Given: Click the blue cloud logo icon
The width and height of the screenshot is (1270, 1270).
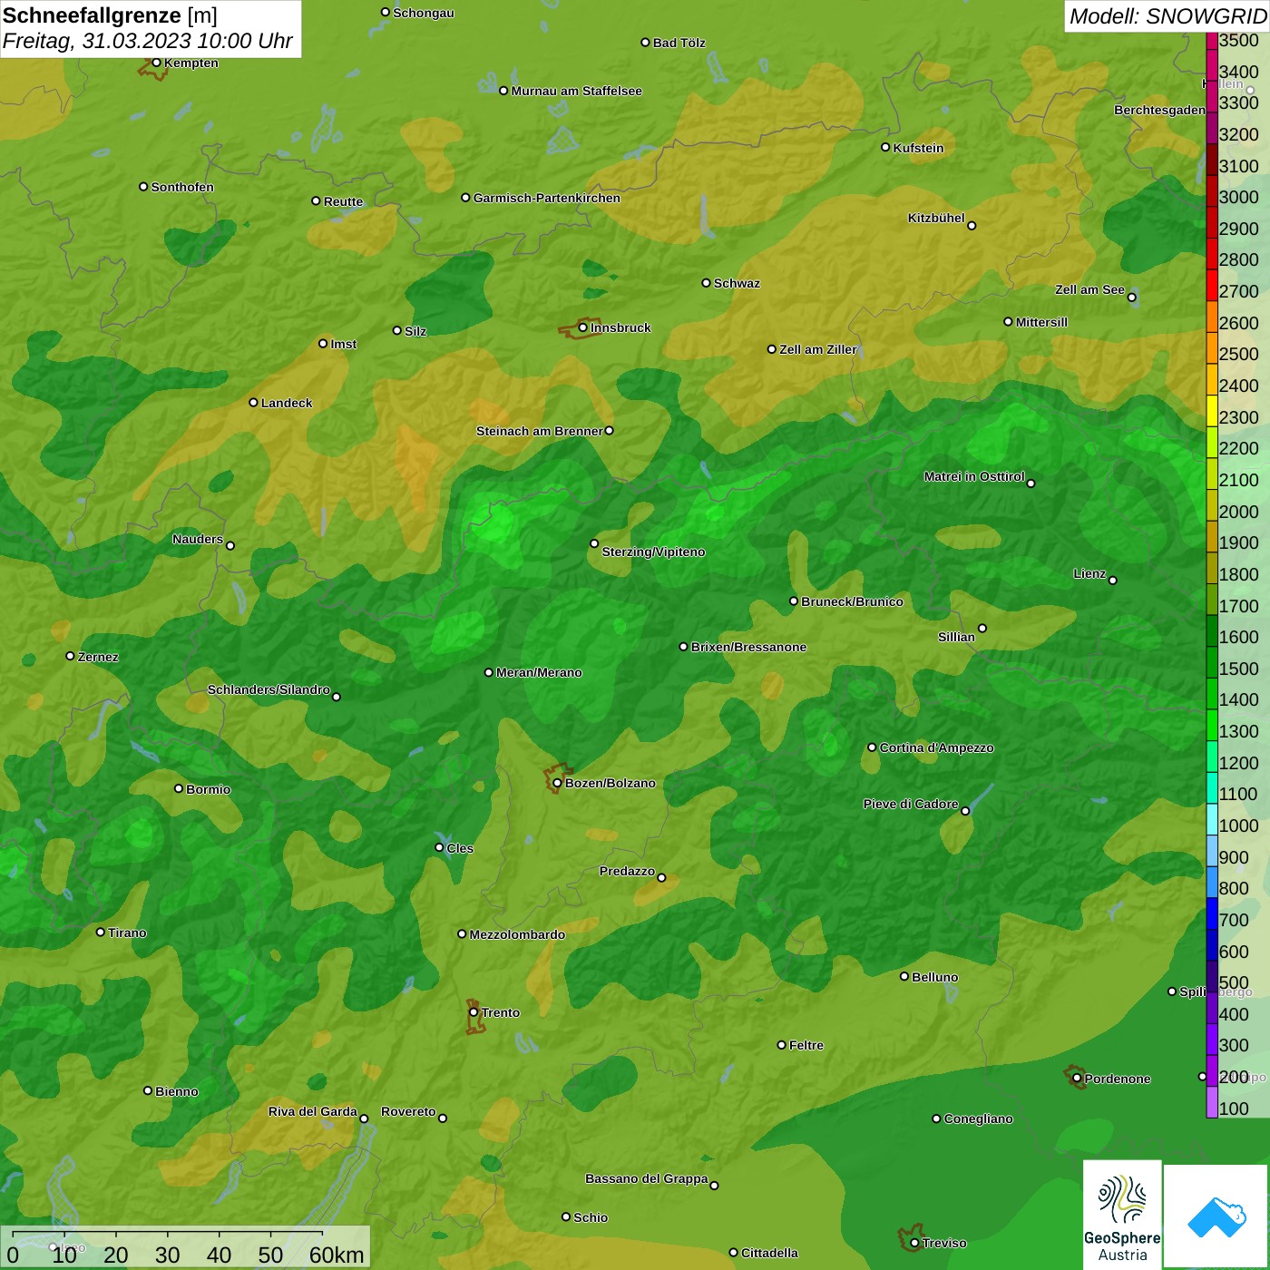Looking at the screenshot, I should (x=1216, y=1216).
